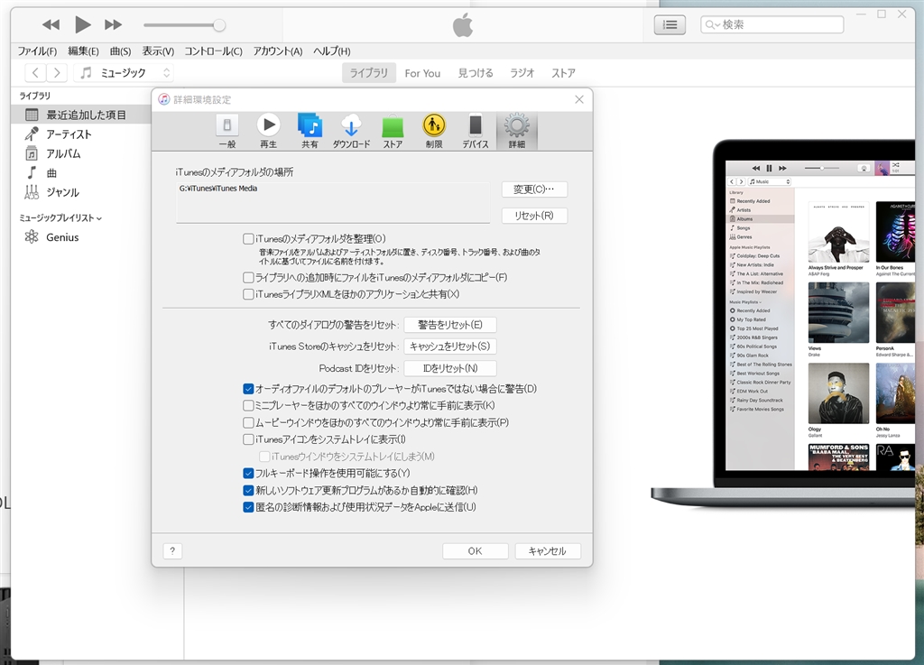Open the ファイル(F) menu
924x665 pixels.
pos(37,51)
